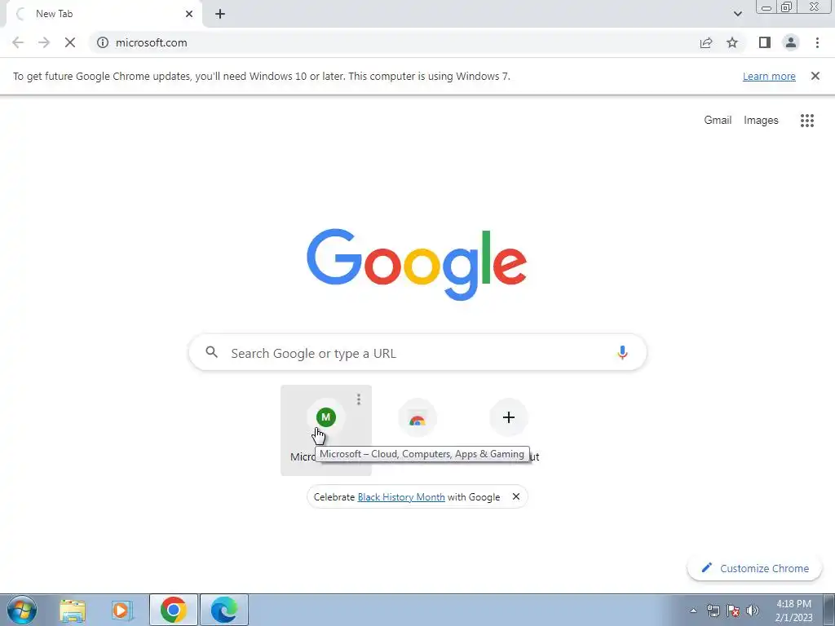835x626 pixels.
Task: Open the volume speaker tray icon
Action: pyautogui.click(x=753, y=611)
